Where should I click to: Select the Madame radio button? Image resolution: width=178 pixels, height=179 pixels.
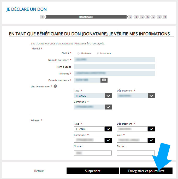point(78,53)
